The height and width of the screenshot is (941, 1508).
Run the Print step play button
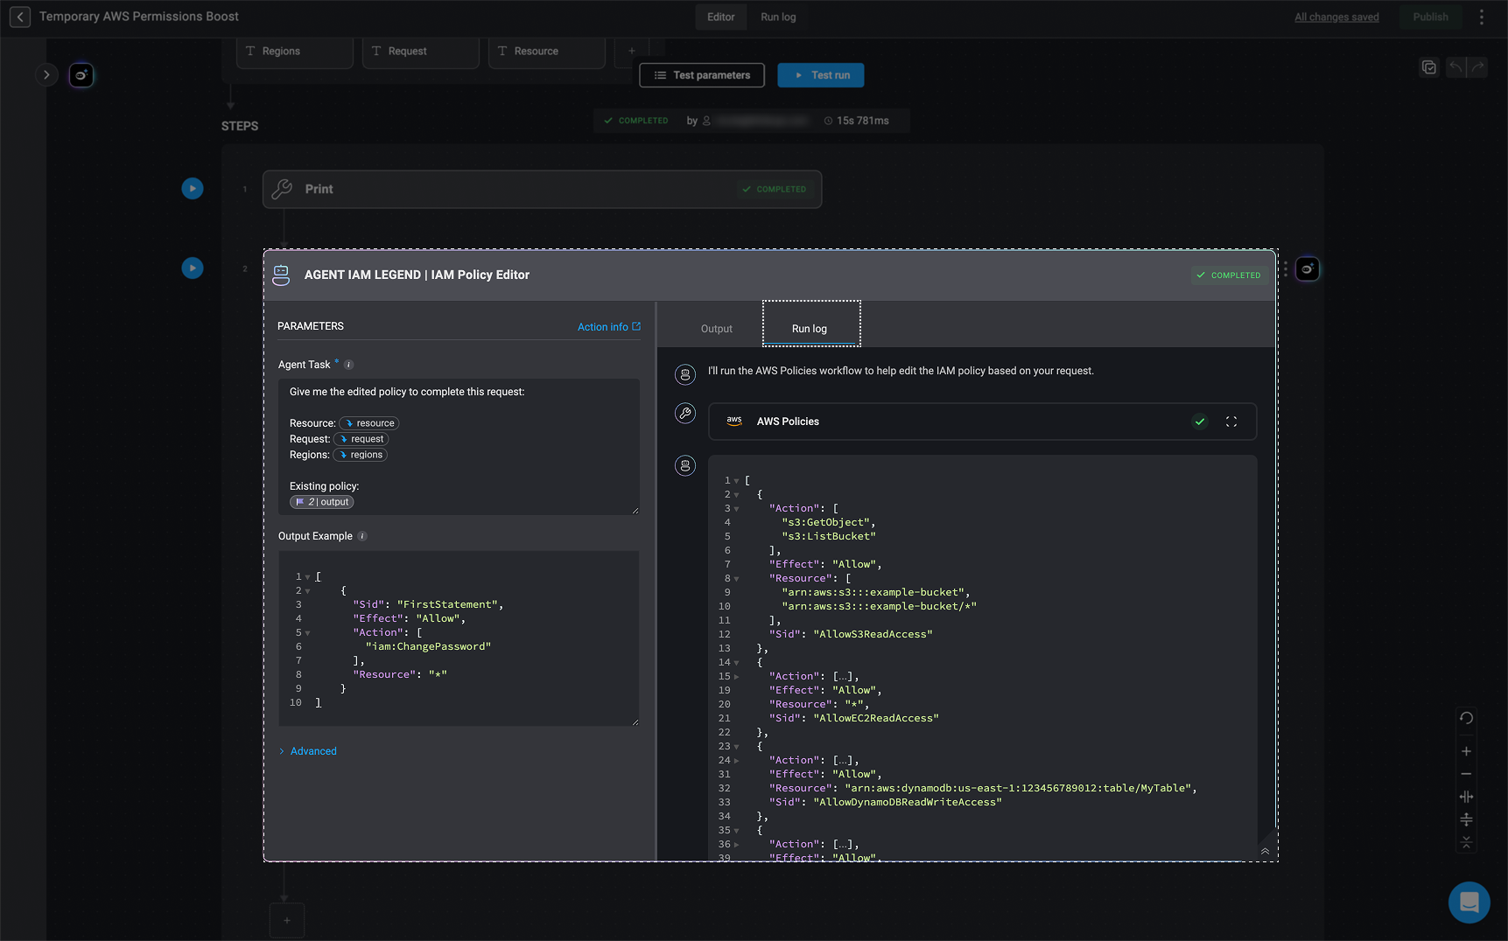click(x=193, y=188)
